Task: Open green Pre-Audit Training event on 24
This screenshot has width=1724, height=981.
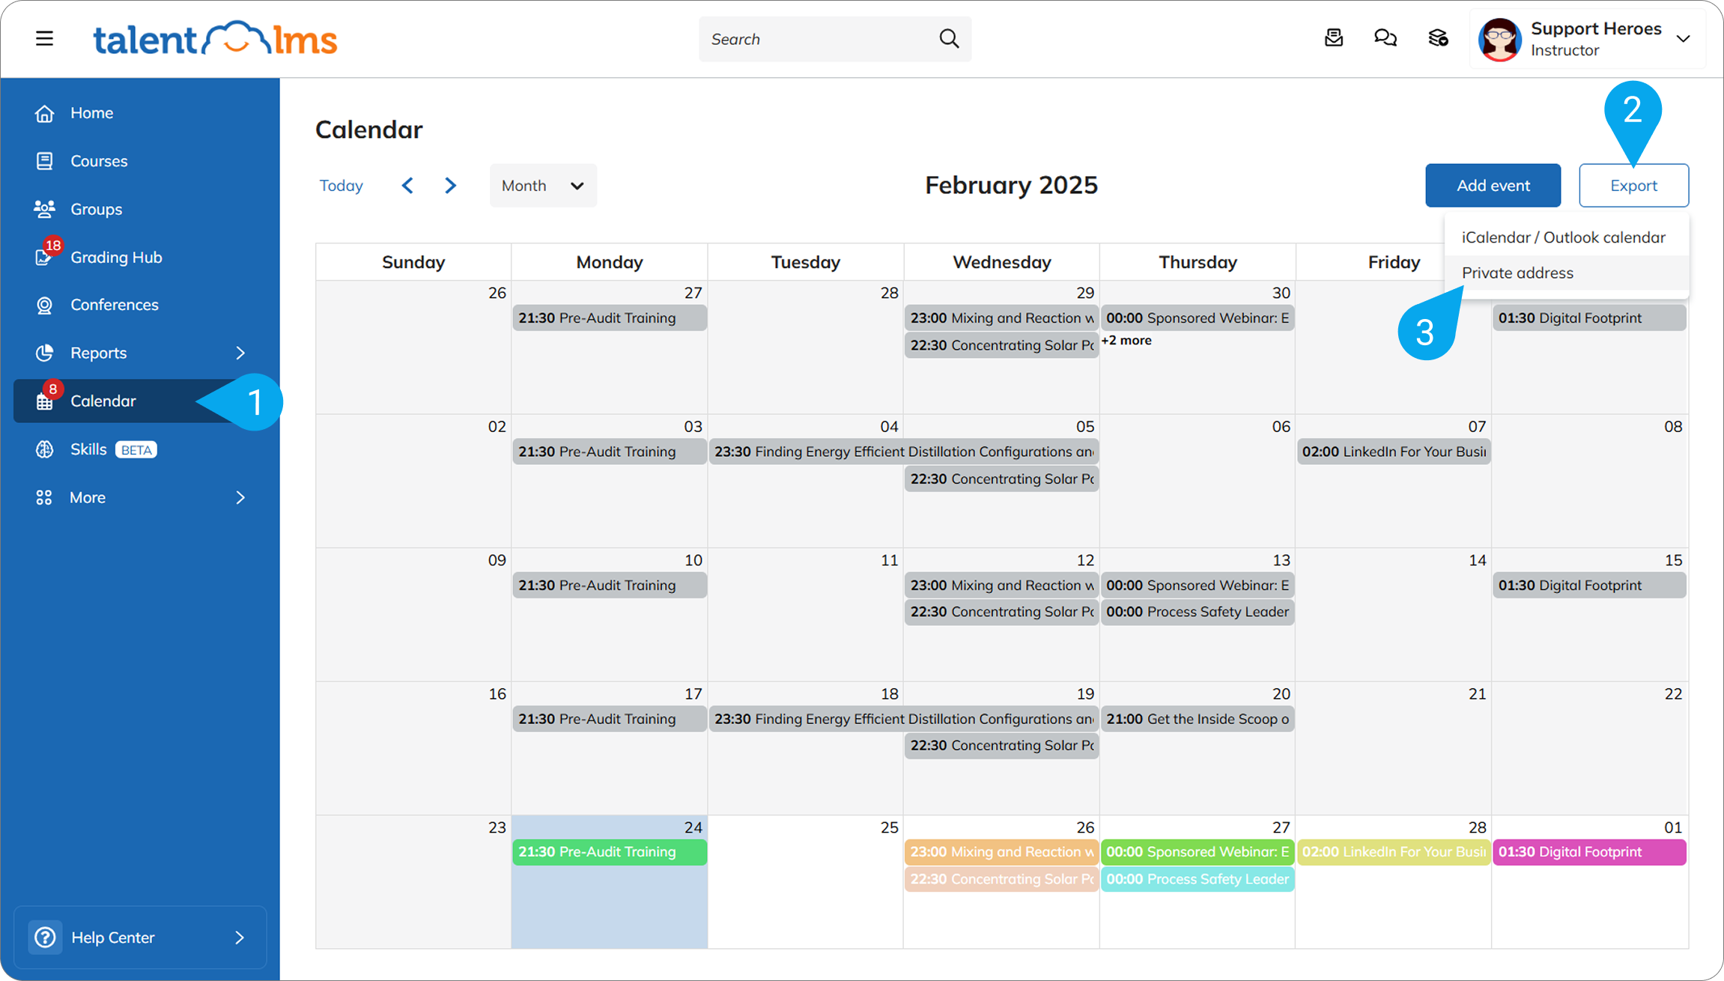Action: 610,852
